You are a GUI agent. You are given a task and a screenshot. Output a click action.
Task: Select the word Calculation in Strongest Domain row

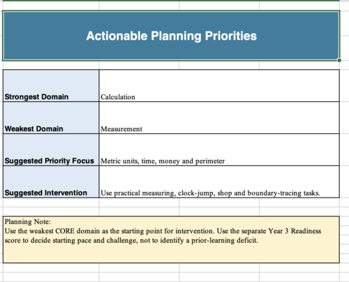(x=118, y=97)
